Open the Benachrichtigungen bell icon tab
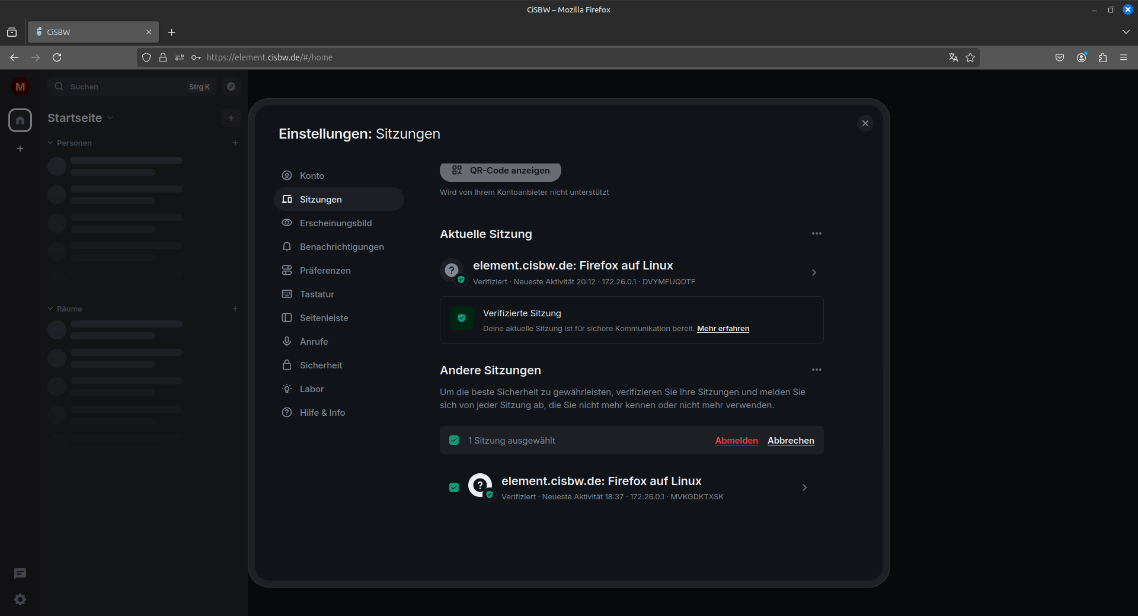Screen dimensions: 1138x616 tap(287, 247)
